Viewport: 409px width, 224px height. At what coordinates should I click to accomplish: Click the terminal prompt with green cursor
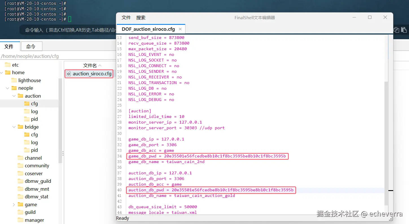pos(38,19)
